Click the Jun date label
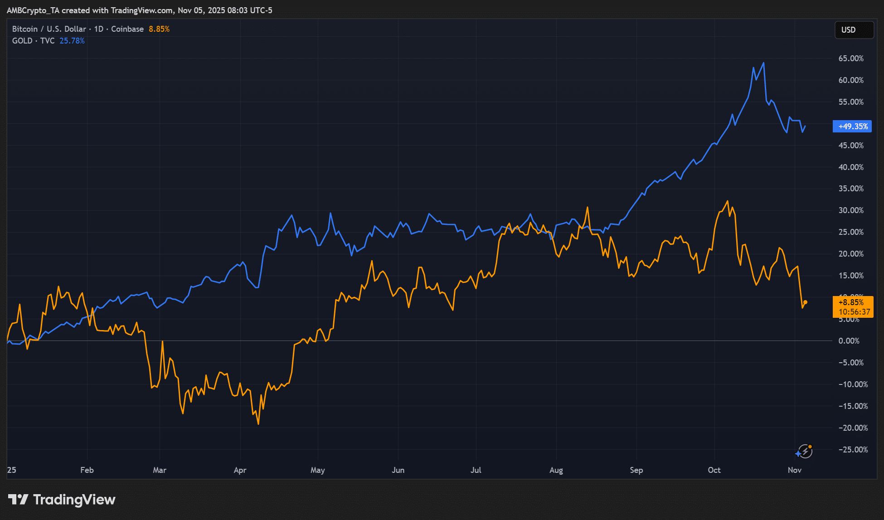 [398, 470]
